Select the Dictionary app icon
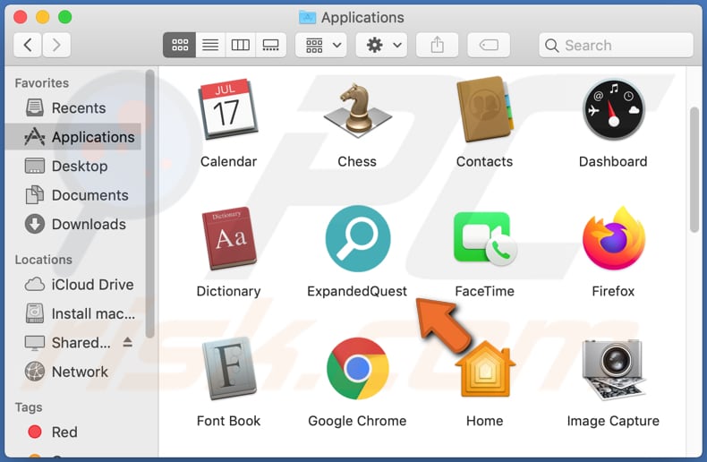The image size is (707, 462). [229, 238]
